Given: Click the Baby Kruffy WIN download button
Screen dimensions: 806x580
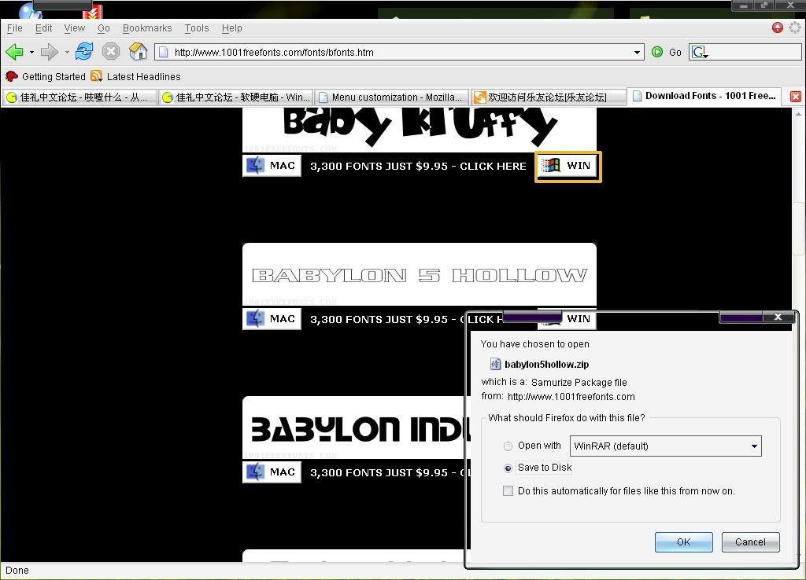Looking at the screenshot, I should [568, 167].
